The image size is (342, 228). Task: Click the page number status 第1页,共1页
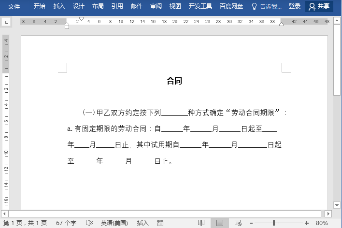point(25,223)
